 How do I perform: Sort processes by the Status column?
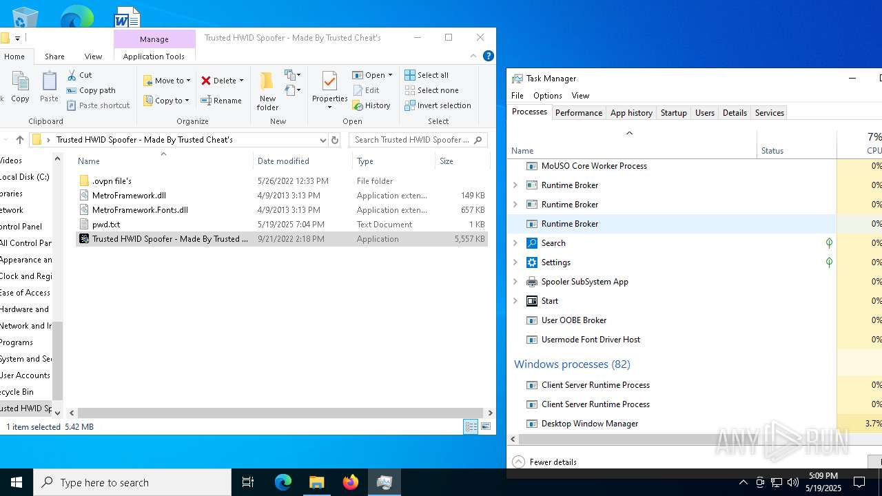(772, 151)
